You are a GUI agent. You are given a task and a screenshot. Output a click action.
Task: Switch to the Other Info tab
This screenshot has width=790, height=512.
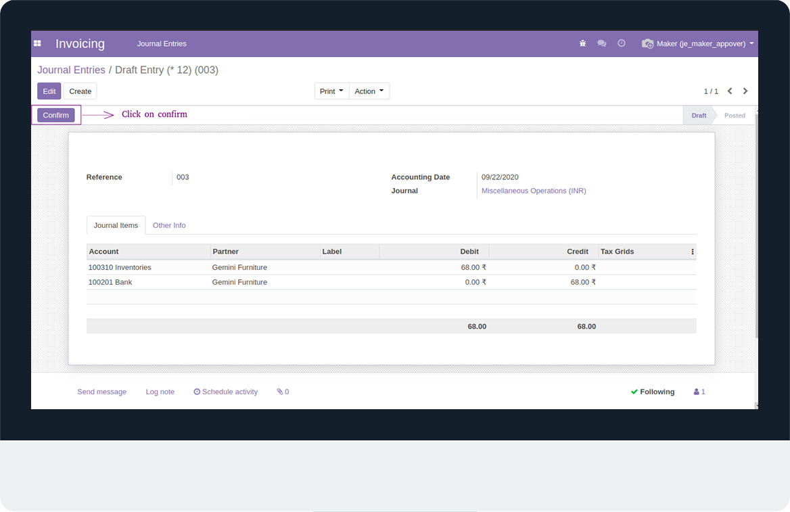coord(169,225)
